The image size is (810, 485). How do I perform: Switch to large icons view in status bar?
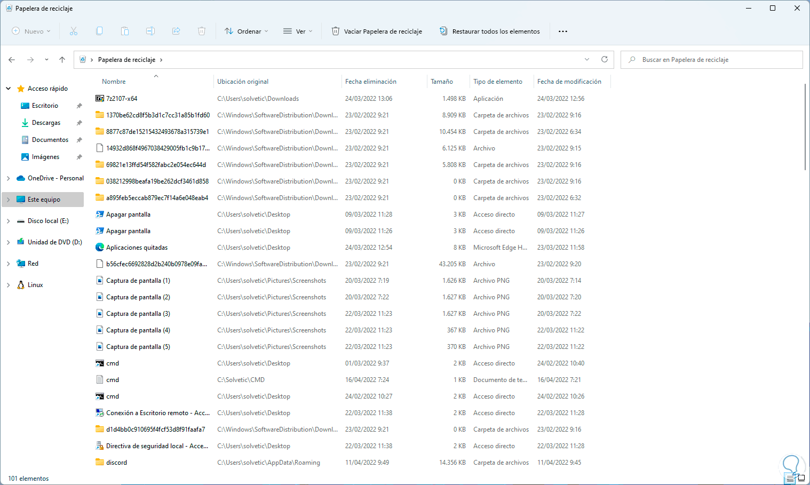(x=801, y=479)
